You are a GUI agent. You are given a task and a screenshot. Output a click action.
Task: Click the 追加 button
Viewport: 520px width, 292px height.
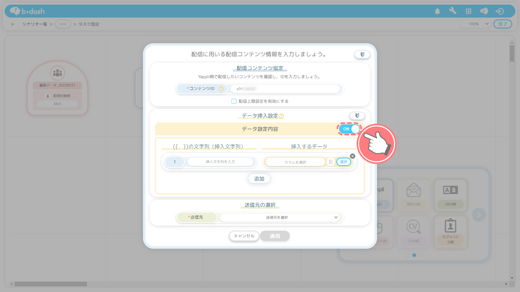tap(259, 179)
